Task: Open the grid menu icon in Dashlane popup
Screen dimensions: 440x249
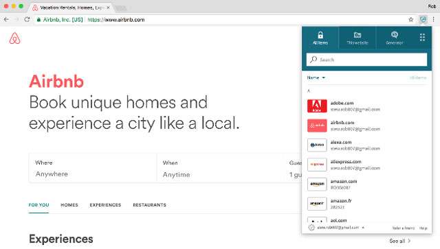Action: tap(422, 37)
